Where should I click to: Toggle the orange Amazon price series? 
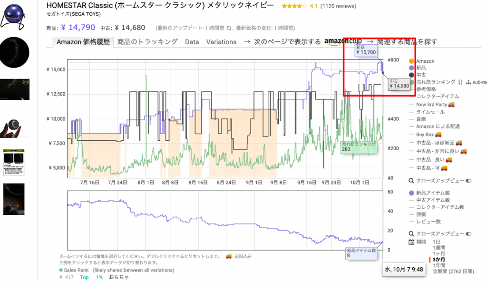tap(412, 61)
